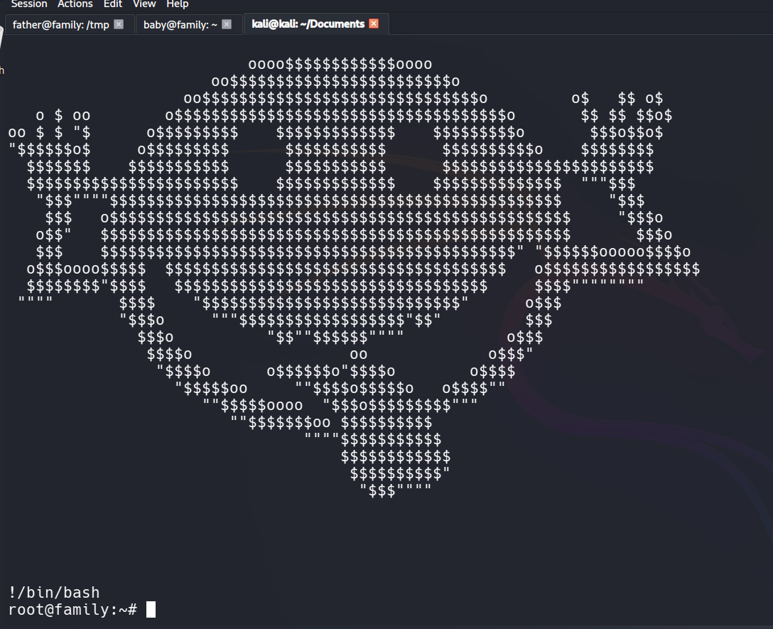This screenshot has width=773, height=629.
Task: Select the kali@kali: ~/Documents tab
Action: [x=308, y=24]
